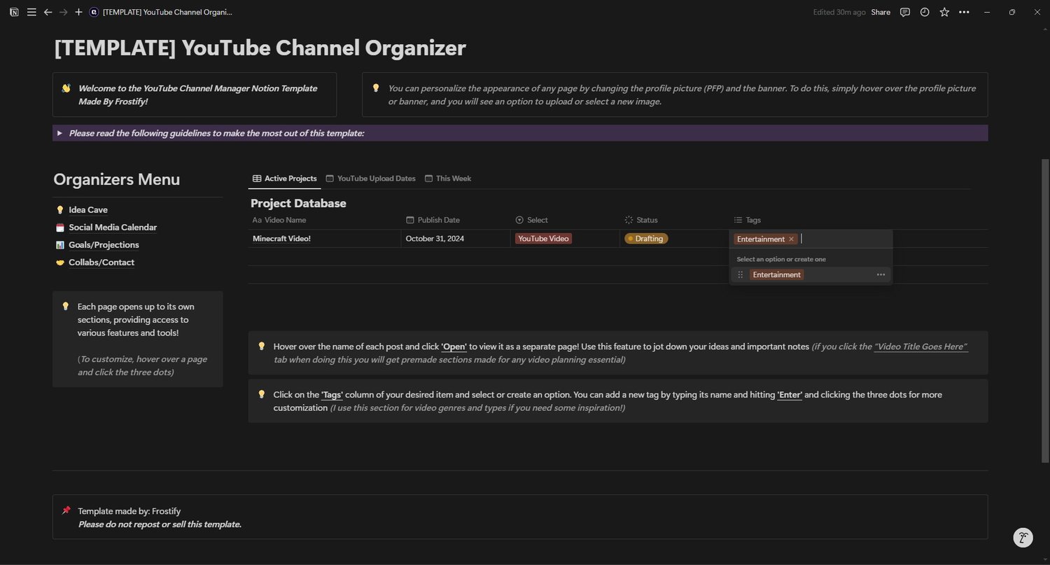The image size is (1050, 565).
Task: Open the YouTube Video select tag
Action: tap(543, 239)
